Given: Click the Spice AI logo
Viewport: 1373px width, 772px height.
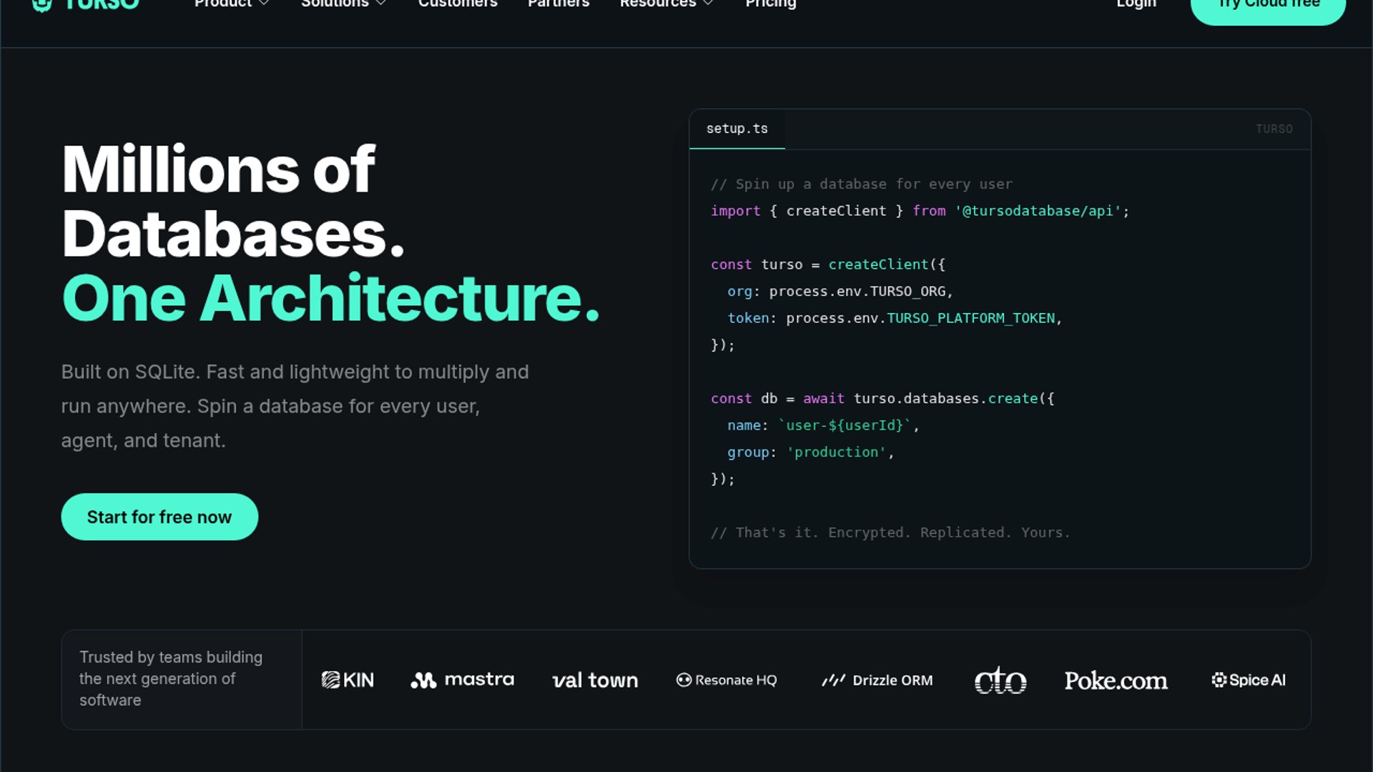Looking at the screenshot, I should (1249, 680).
